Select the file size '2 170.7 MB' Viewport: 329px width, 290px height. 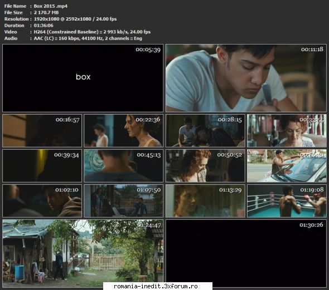[x=46, y=13]
